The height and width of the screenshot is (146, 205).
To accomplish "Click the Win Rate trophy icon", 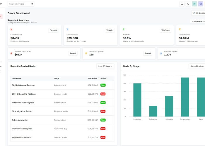I will (124, 29).
